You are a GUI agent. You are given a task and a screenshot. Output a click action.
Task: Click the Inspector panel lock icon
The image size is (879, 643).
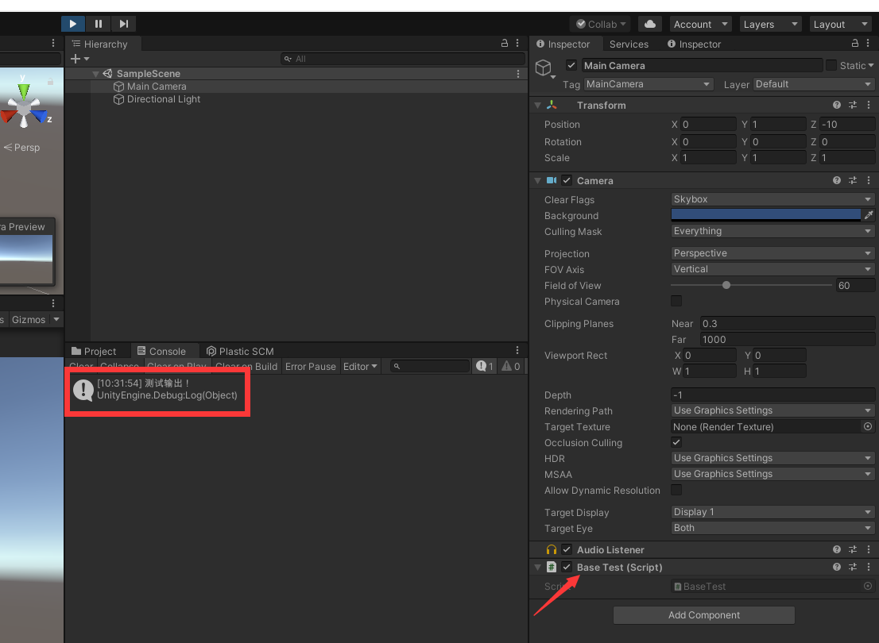[855, 43]
